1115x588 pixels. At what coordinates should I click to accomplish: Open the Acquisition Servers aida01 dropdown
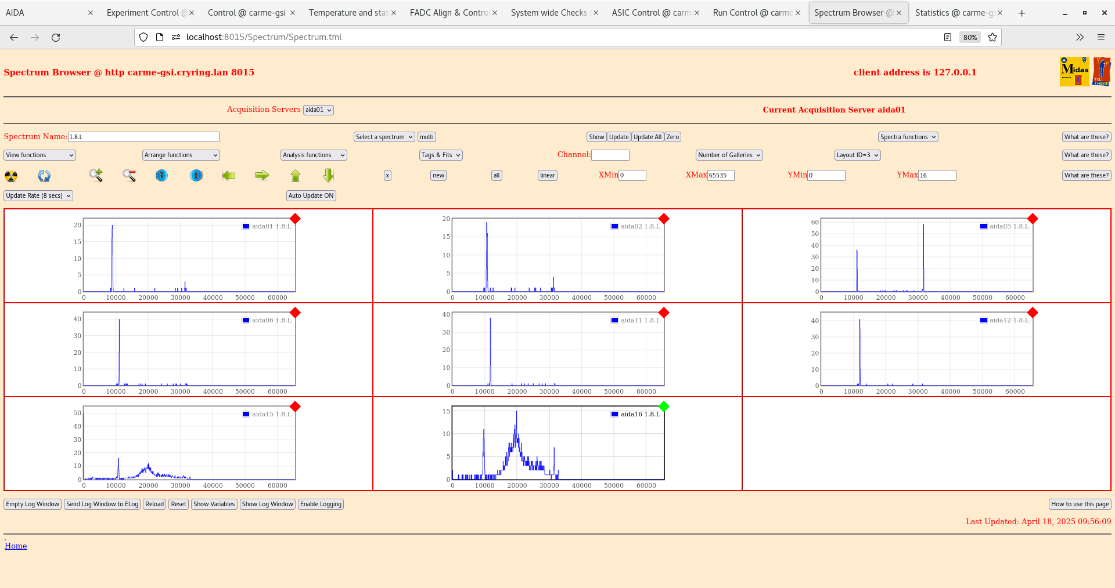click(318, 110)
